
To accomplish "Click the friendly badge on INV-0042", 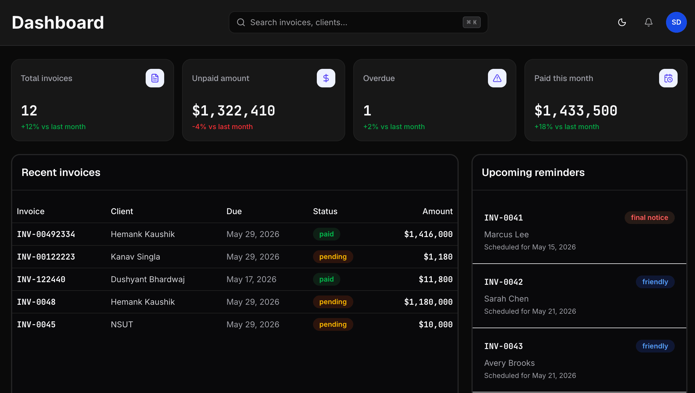I will click(655, 282).
